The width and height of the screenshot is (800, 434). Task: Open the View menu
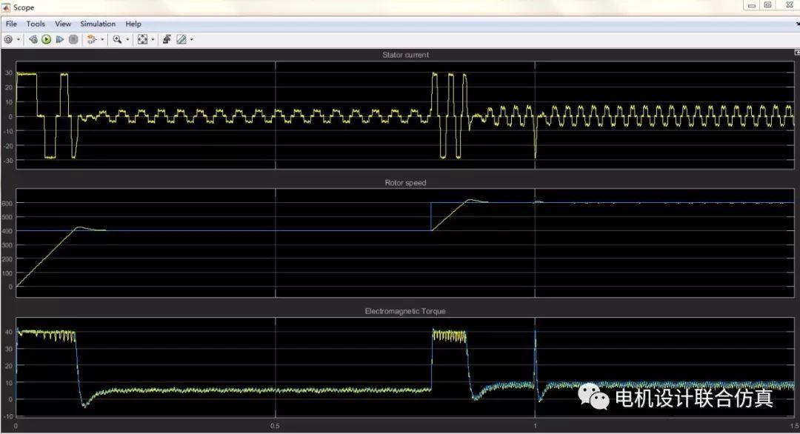63,24
